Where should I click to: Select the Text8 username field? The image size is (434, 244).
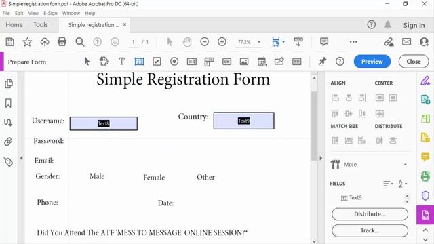point(104,123)
